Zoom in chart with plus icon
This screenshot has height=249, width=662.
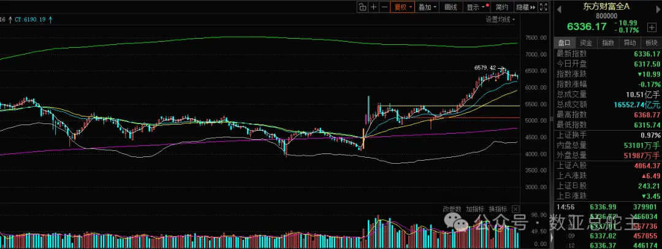tap(373, 7)
